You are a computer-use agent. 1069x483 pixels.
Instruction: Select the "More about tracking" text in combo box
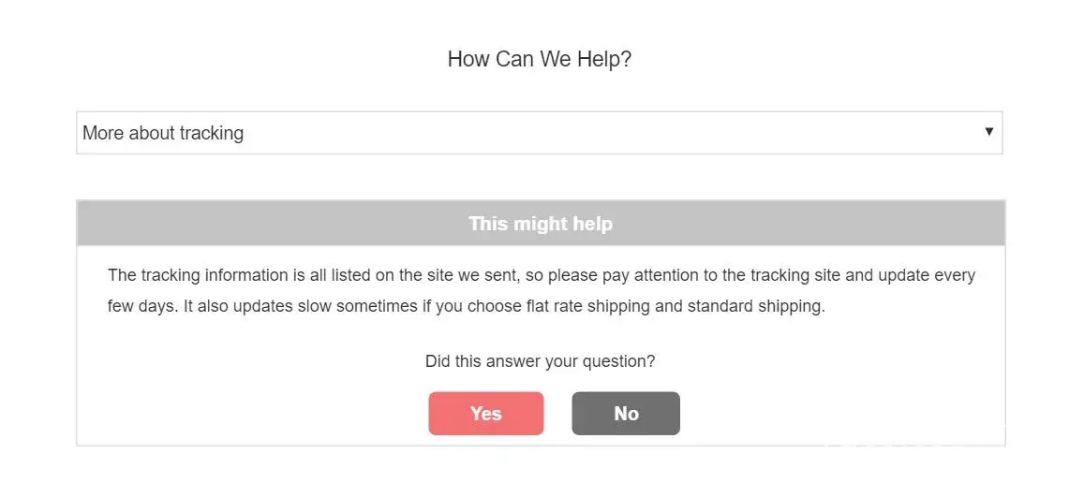(163, 133)
